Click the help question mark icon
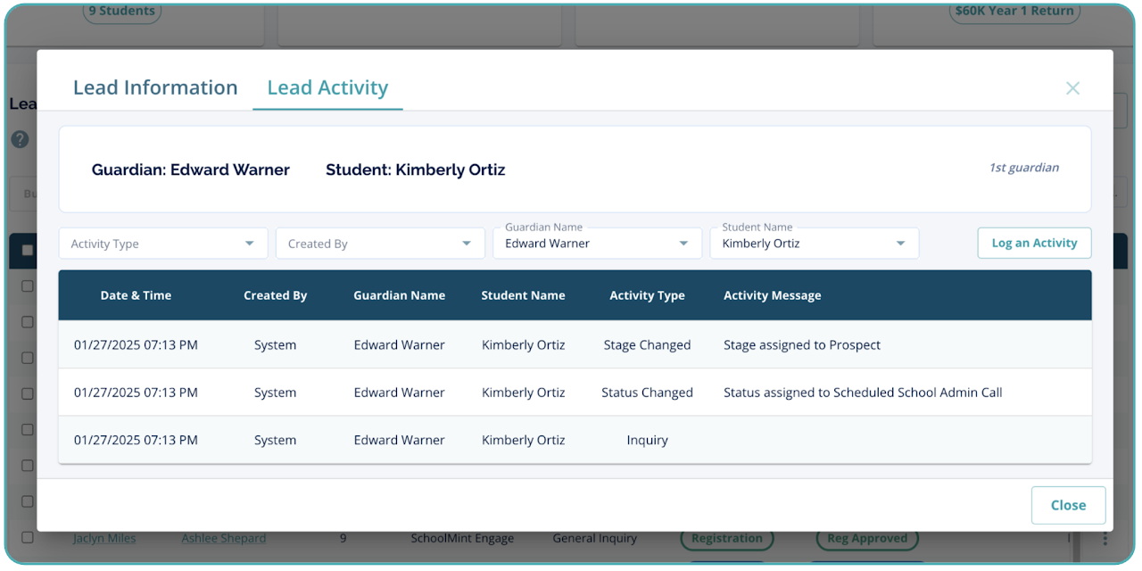The height and width of the screenshot is (571, 1142). pyautogui.click(x=20, y=140)
